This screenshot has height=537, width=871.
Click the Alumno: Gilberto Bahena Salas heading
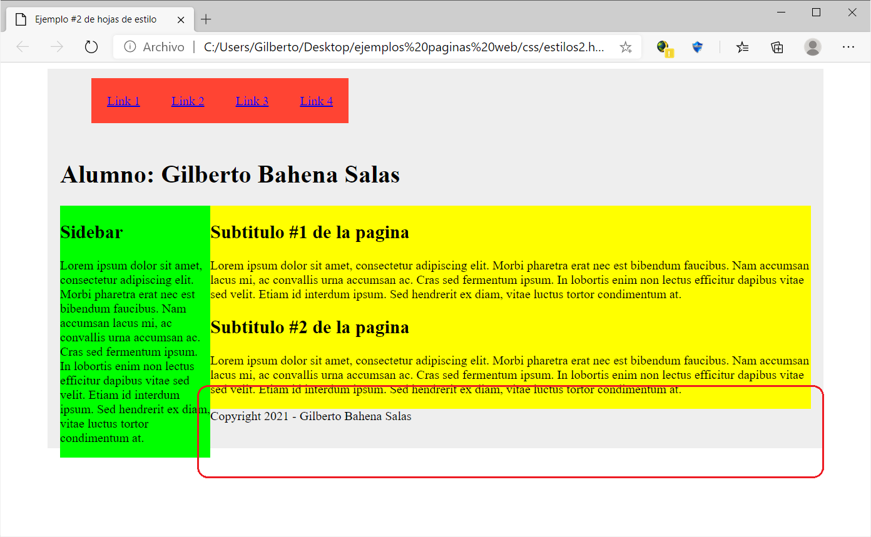point(230,174)
